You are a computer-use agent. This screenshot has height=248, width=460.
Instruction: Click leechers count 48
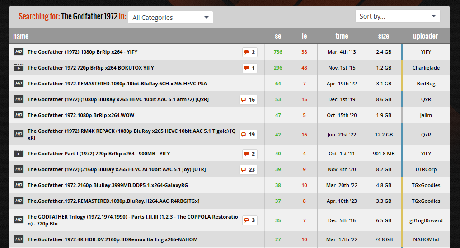304,68
